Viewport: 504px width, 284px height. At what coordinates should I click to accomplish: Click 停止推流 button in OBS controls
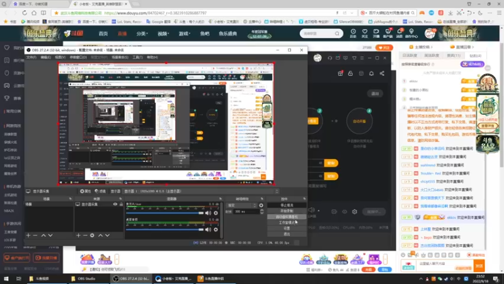287,205
